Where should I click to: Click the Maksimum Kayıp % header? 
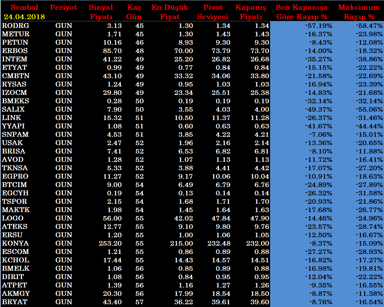pyautogui.click(x=359, y=12)
